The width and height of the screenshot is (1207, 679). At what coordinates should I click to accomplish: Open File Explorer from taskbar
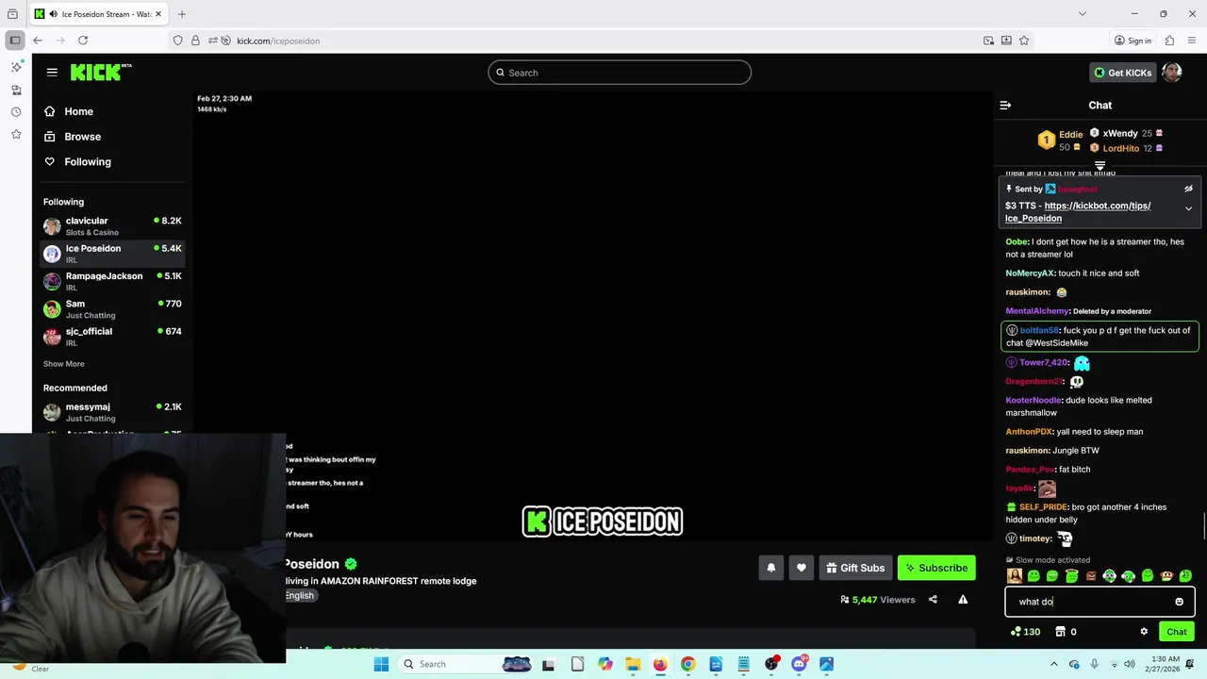pyautogui.click(x=632, y=664)
